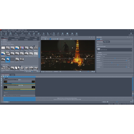Screen dimensions: 134x134
Task: Click the Drehung slider handle in the properties panel
Action: (x=115, y=59)
